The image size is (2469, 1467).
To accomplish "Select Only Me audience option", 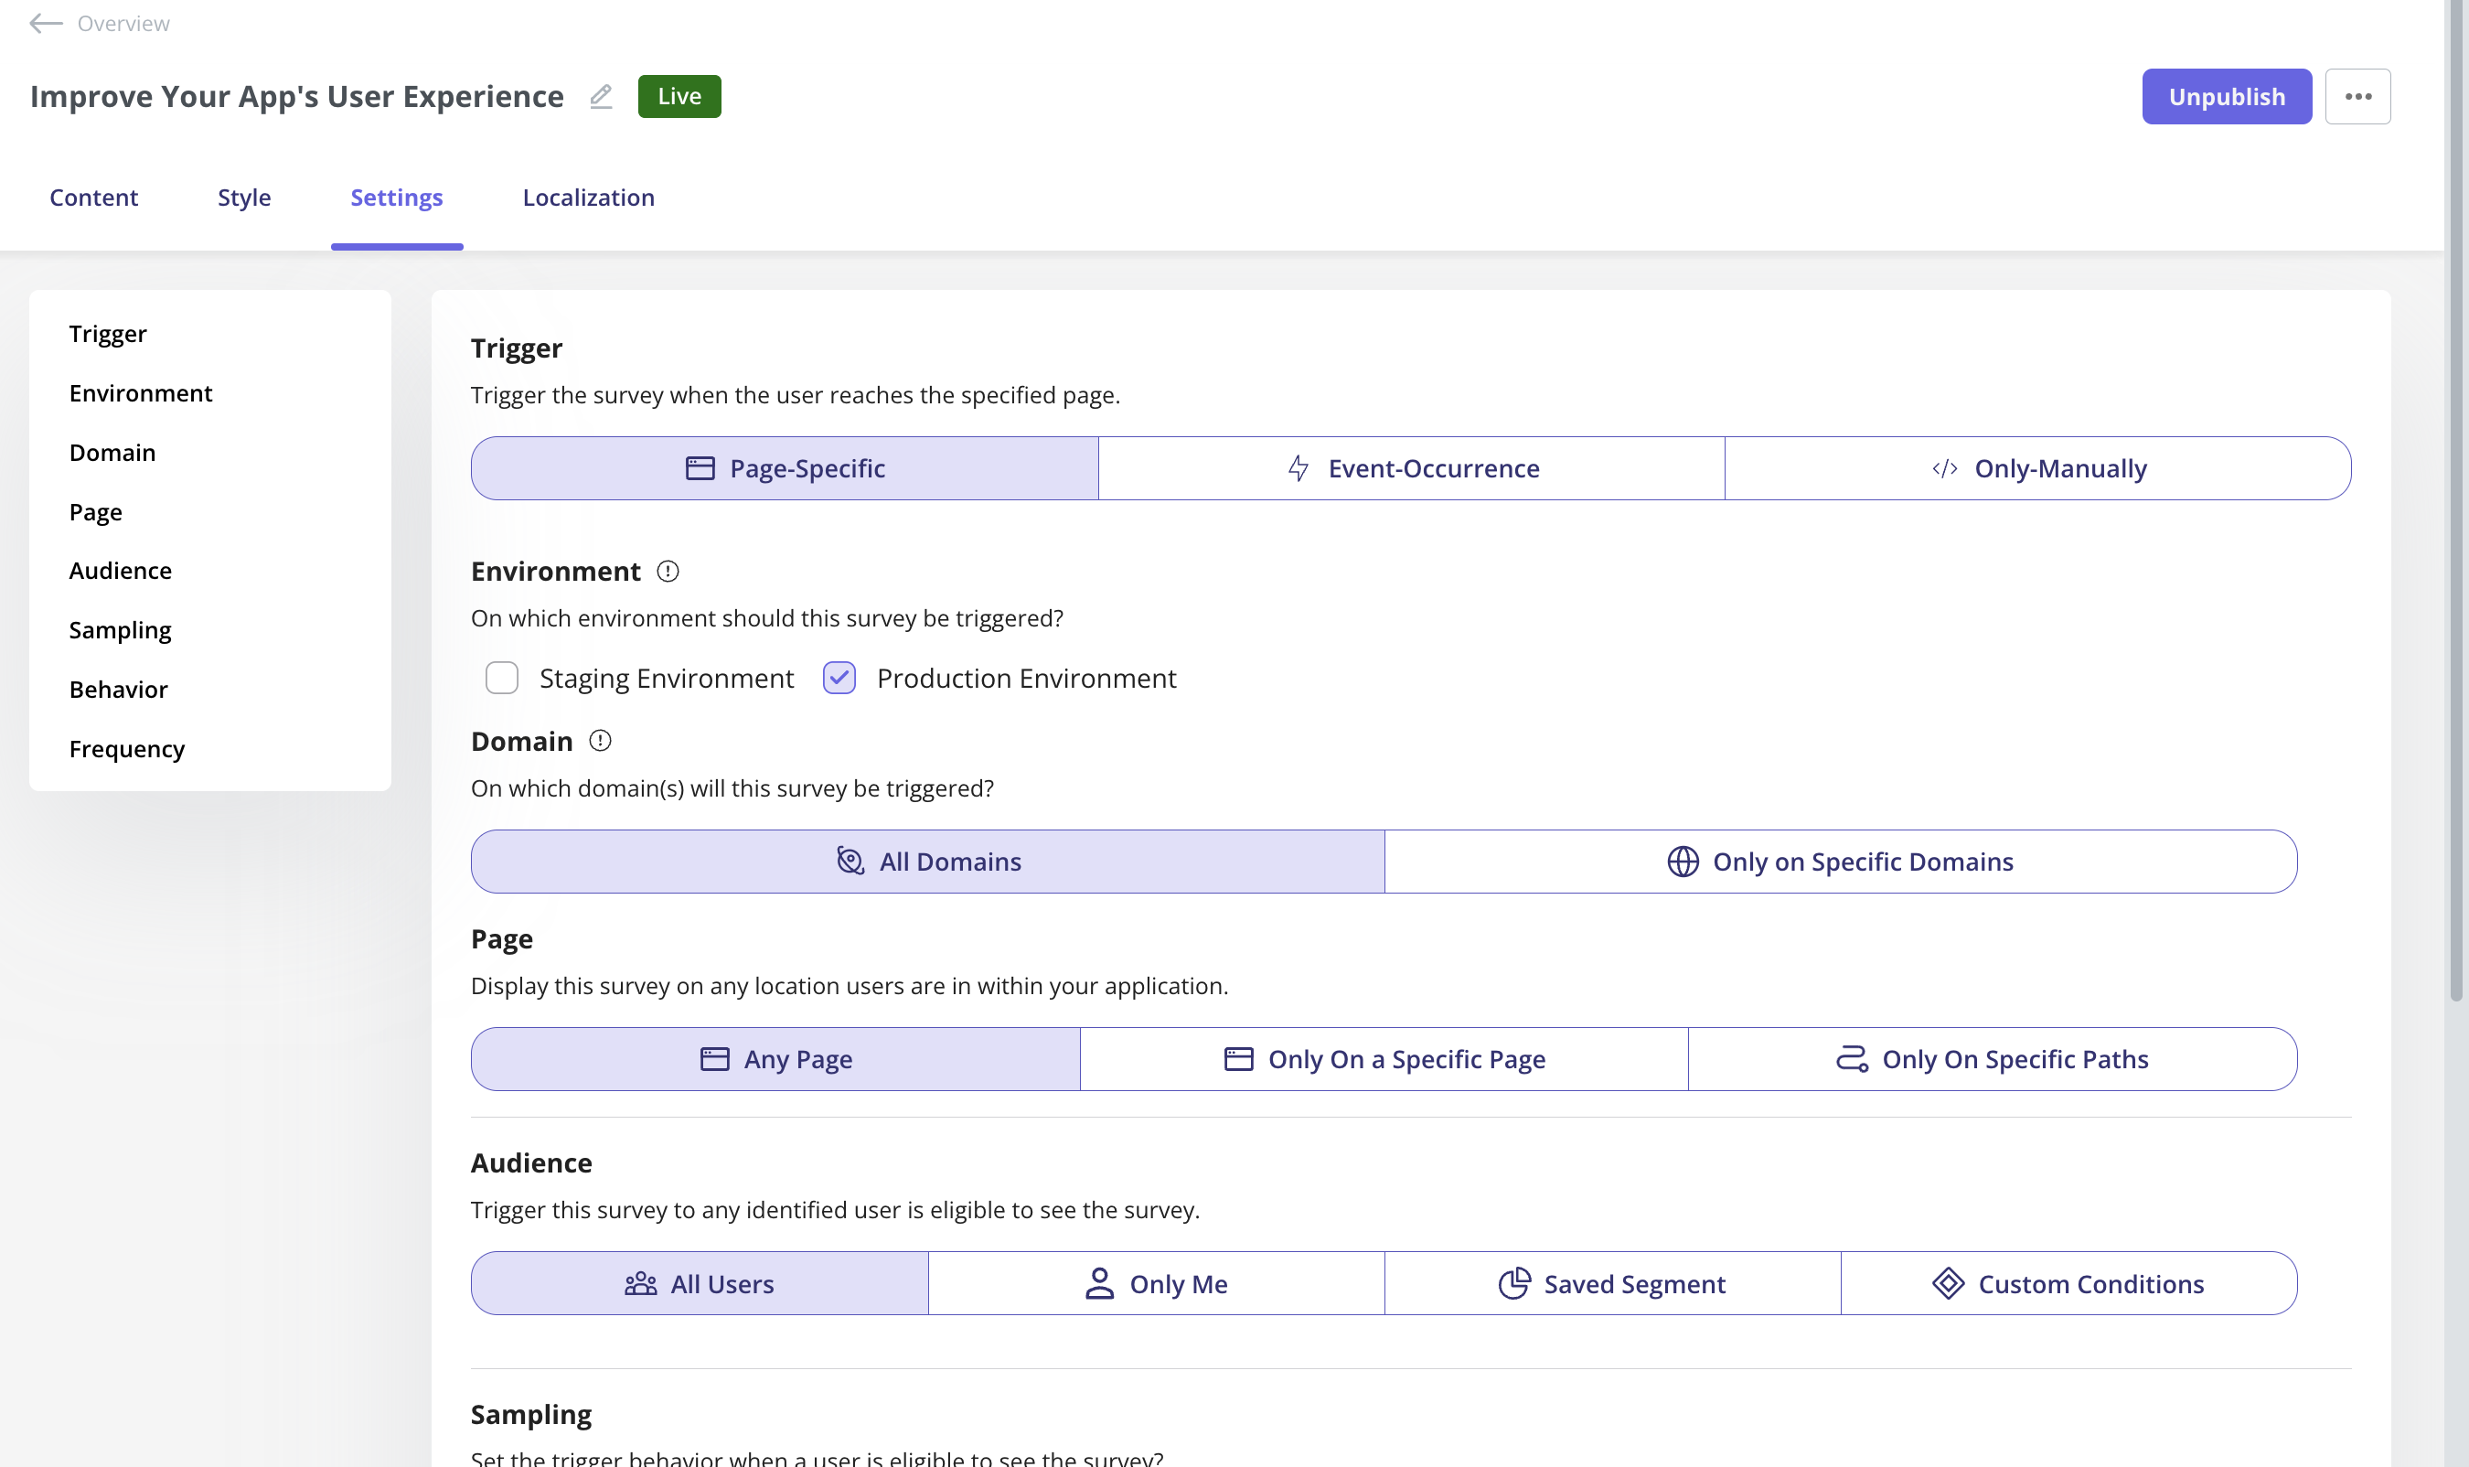I will click(x=1156, y=1283).
